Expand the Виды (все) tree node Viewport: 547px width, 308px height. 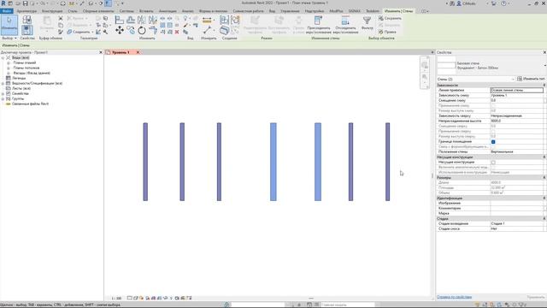coord(3,57)
